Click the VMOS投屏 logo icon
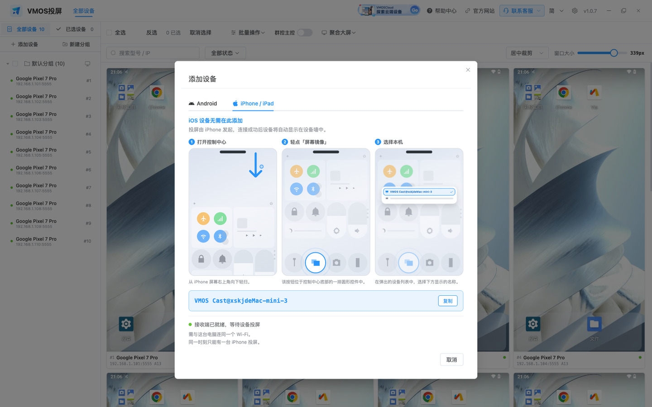652x407 pixels. click(16, 11)
